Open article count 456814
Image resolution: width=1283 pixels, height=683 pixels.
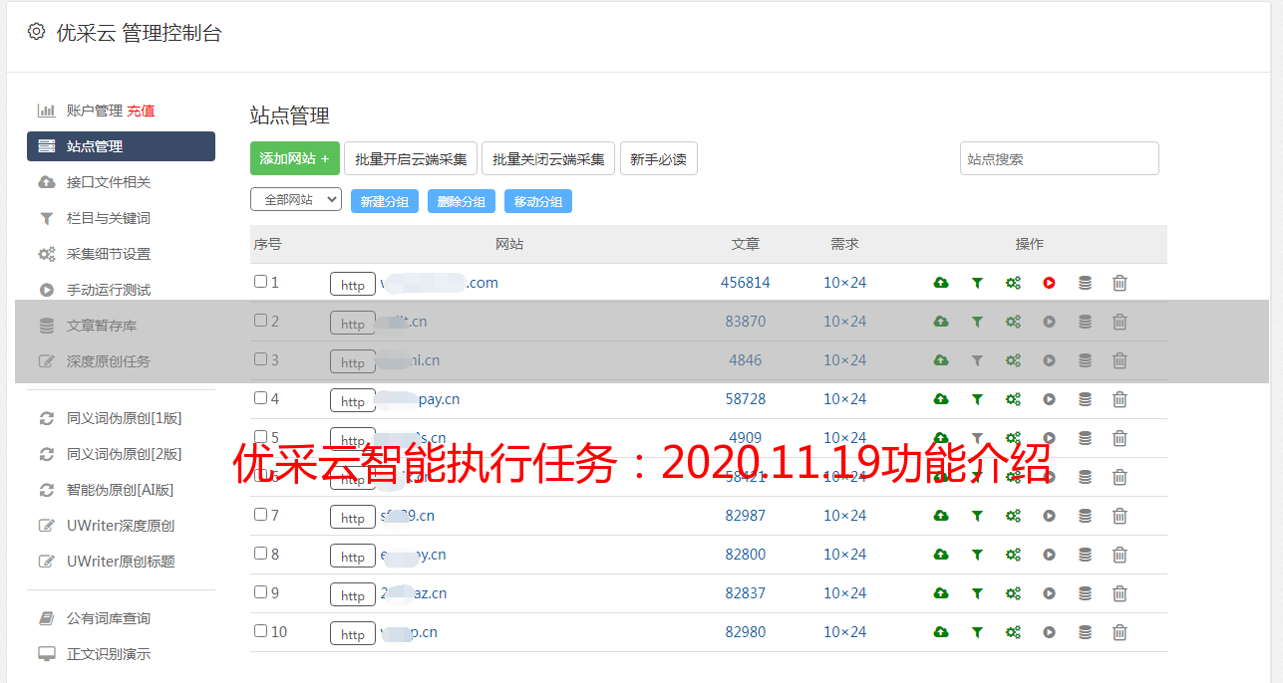pos(746,283)
